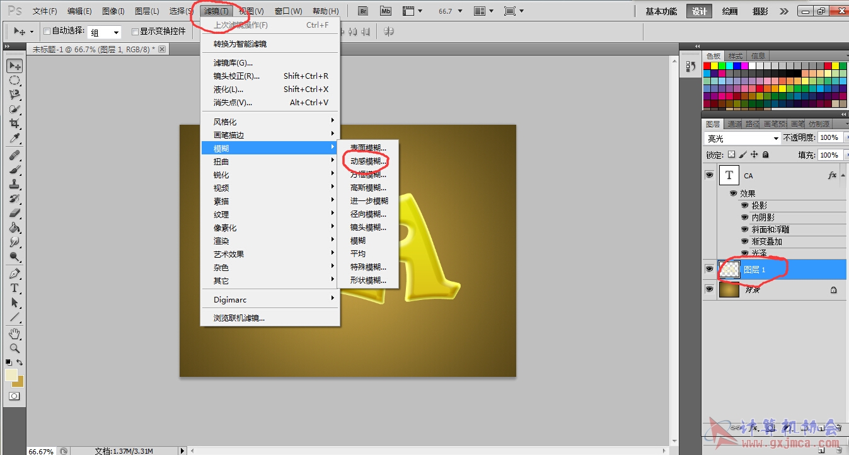Select the Eraser tool

tap(14, 213)
